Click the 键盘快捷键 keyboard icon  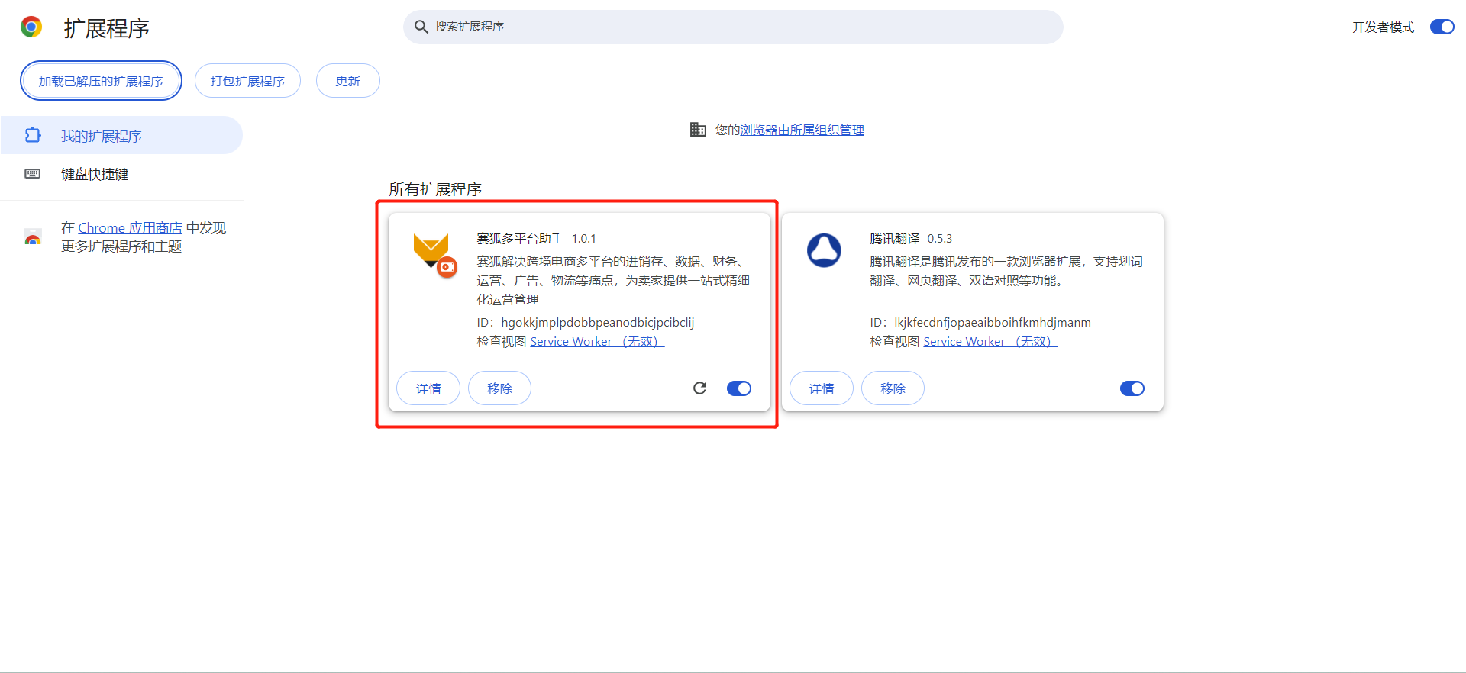(33, 174)
